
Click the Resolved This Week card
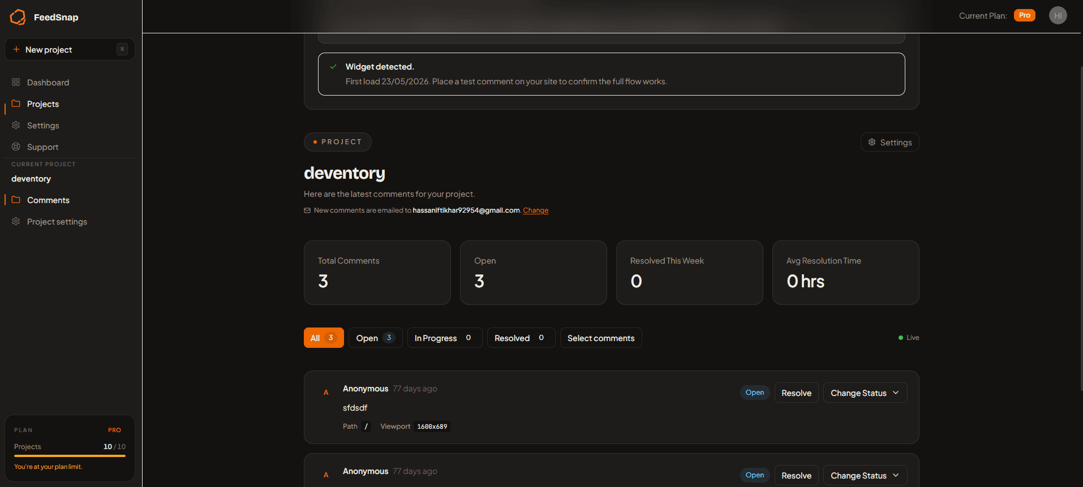689,273
